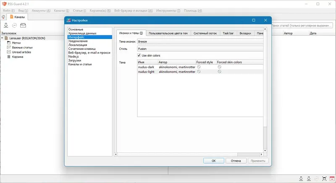Uncheck the Use skin colors checkbox
The width and height of the screenshot is (336, 183).
pos(139,55)
